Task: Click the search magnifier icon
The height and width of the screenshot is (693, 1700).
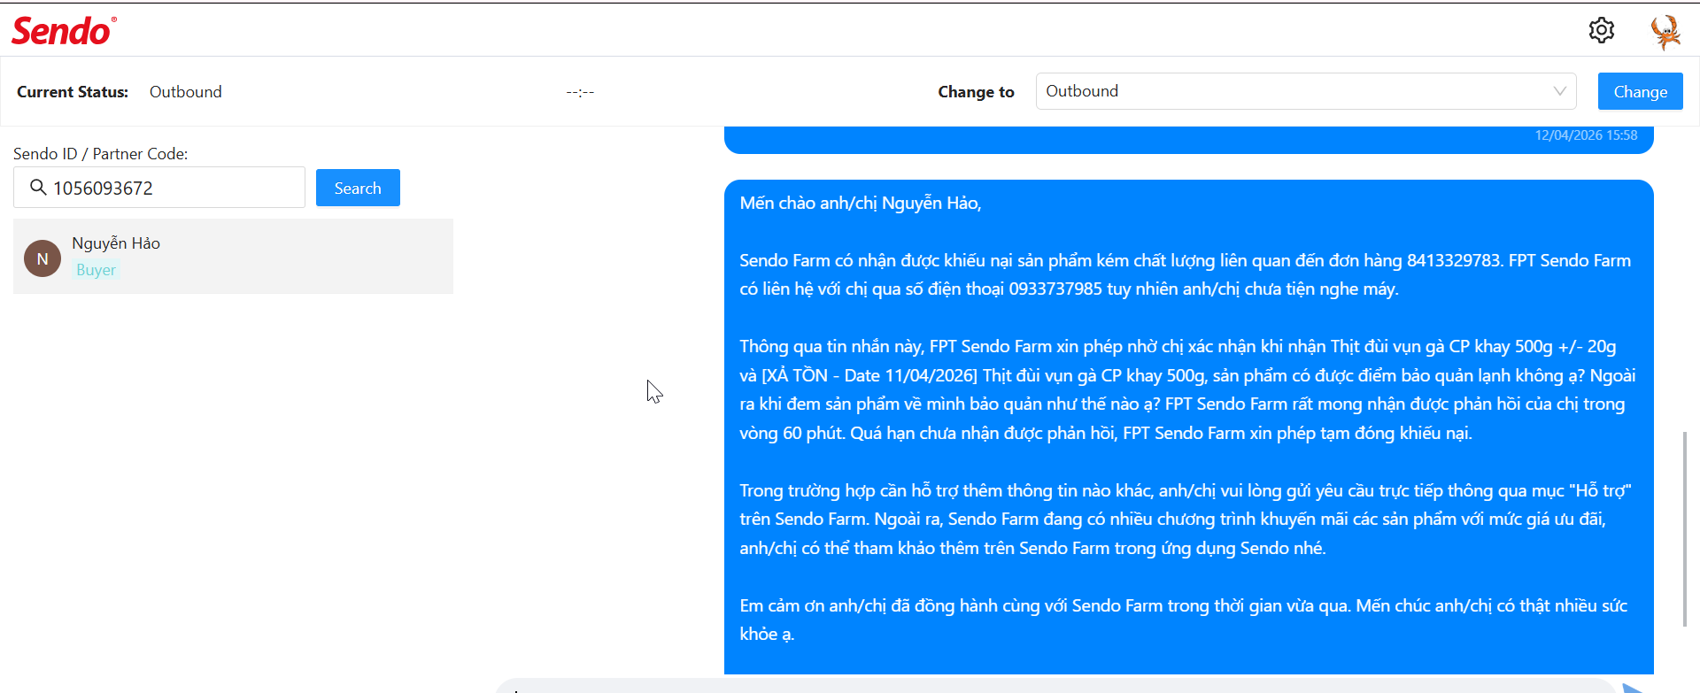Action: 38,187
